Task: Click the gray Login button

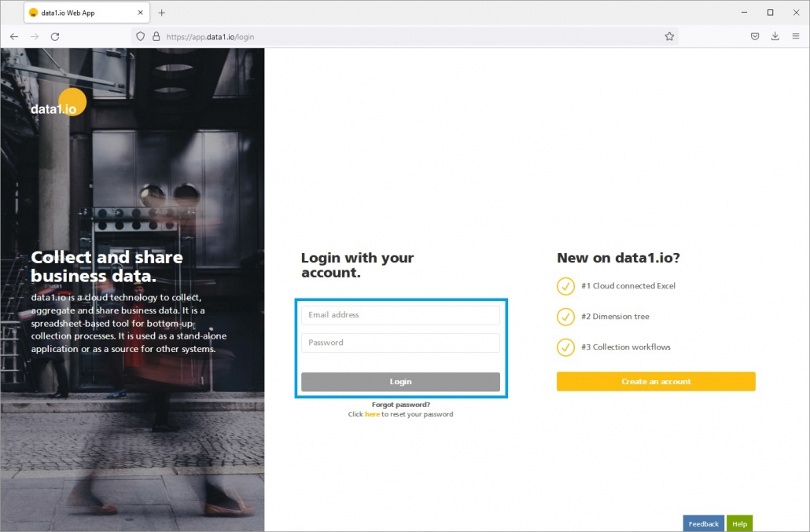Action: point(400,382)
